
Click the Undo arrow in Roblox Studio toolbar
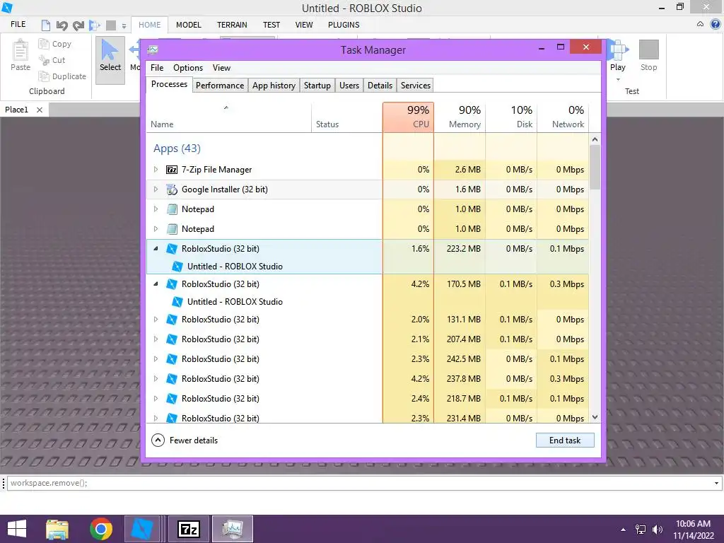click(62, 25)
